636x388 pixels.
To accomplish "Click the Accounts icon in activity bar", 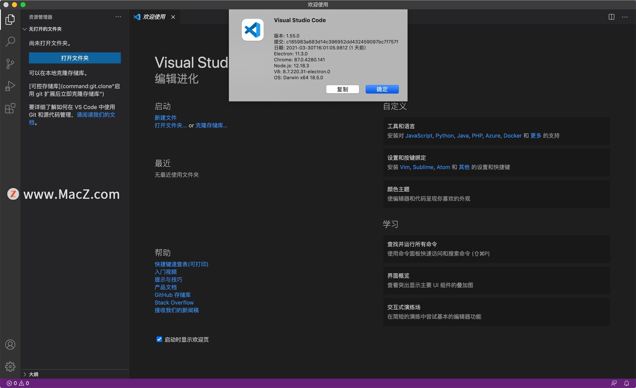I will click(10, 345).
